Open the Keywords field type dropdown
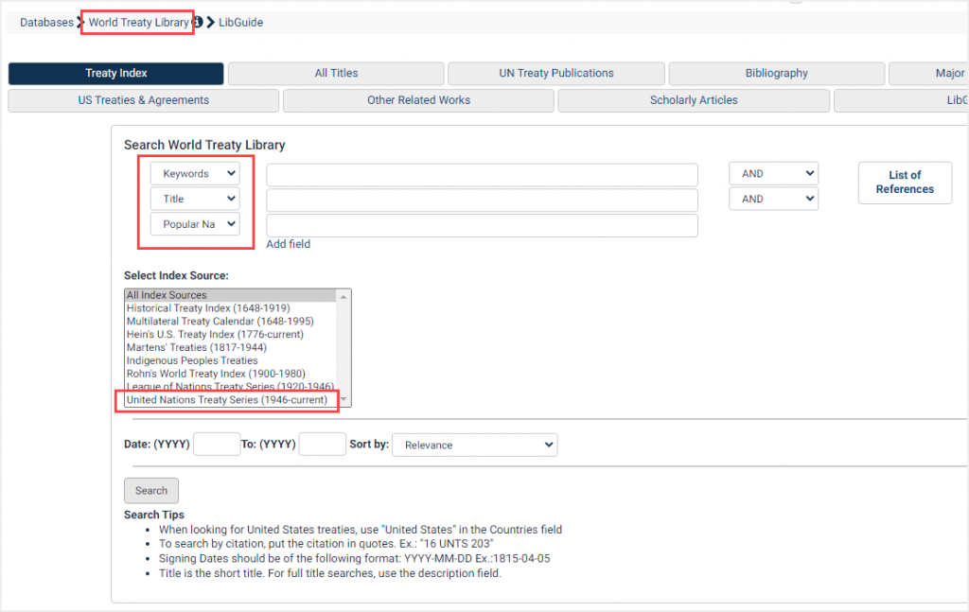This screenshot has width=969, height=612. click(x=195, y=173)
